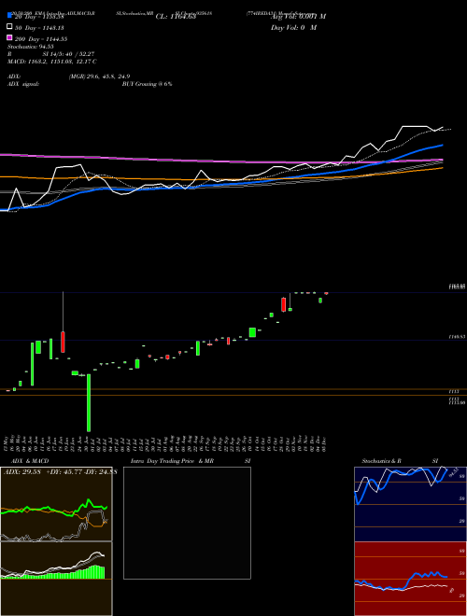Click the blue Stochastics chart panel
The height and width of the screenshot is (616, 467).
[410, 504]
